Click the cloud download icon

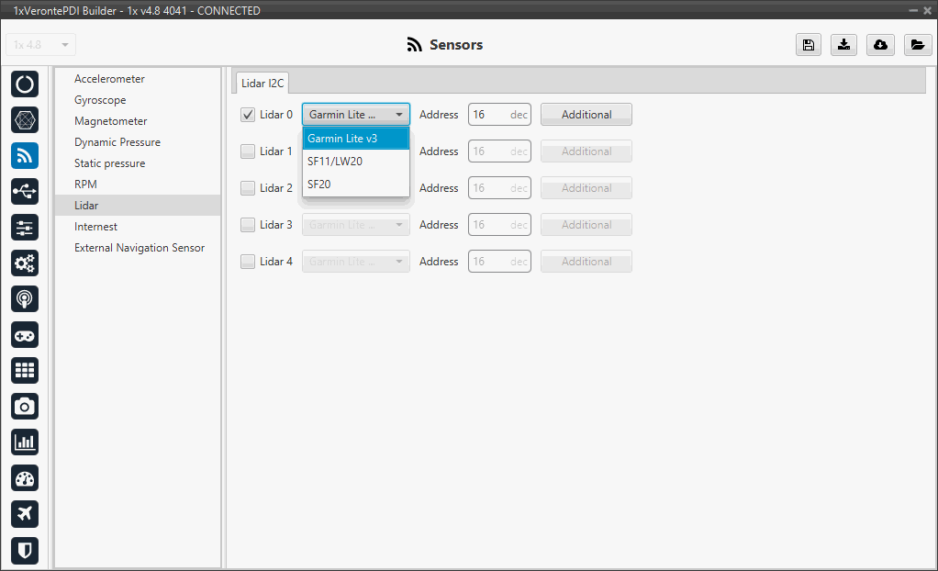coord(880,45)
